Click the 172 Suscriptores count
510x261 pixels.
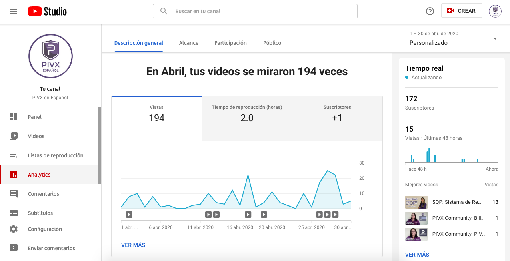coord(411,99)
